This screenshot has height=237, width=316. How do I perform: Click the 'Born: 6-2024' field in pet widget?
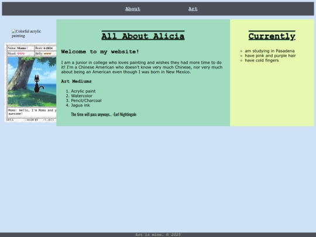45,48
